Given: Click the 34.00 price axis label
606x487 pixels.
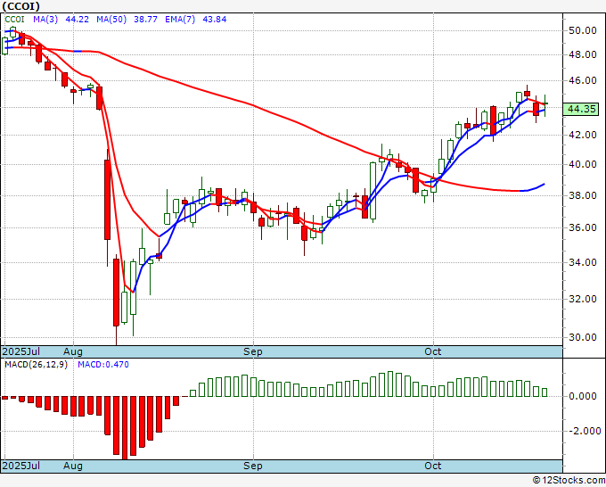Looking at the screenshot, I should point(583,262).
